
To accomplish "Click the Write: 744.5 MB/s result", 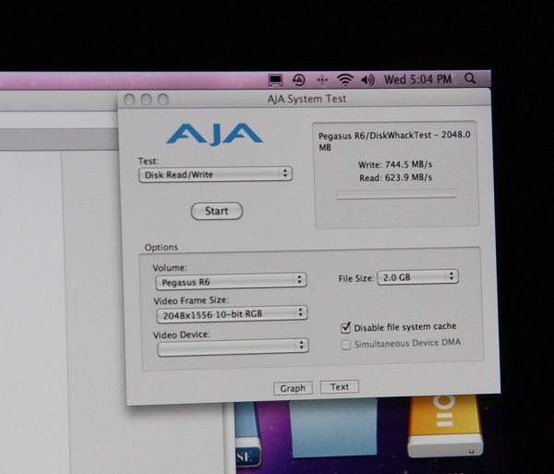I will pyautogui.click(x=395, y=164).
